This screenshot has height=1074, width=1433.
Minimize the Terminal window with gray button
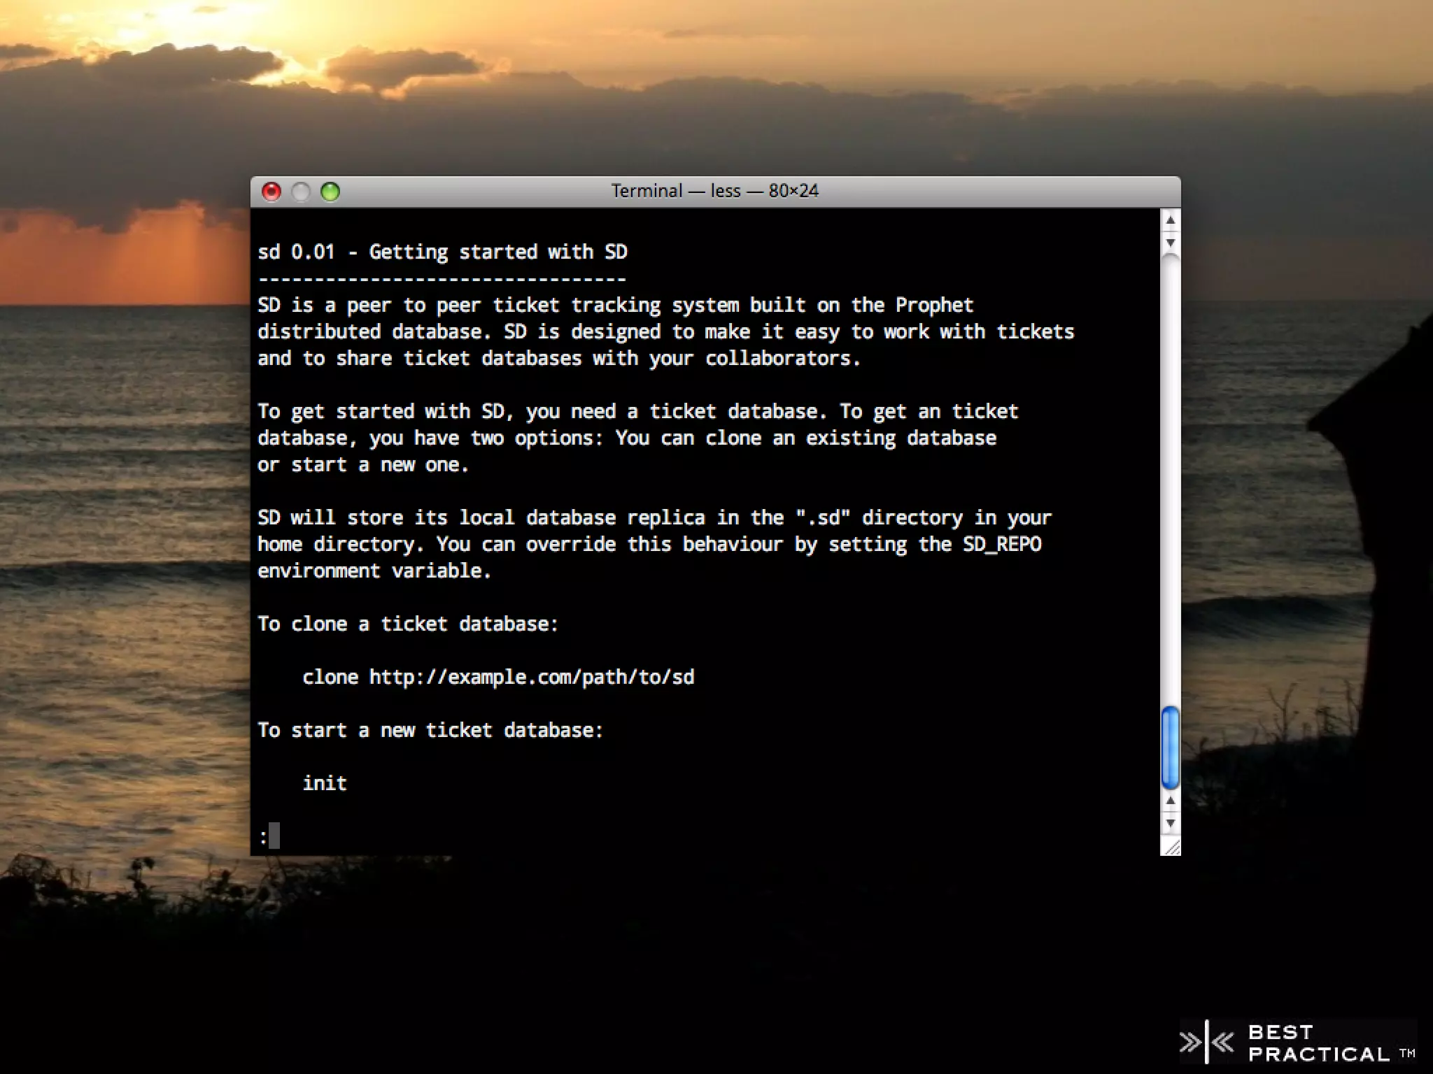coord(301,192)
